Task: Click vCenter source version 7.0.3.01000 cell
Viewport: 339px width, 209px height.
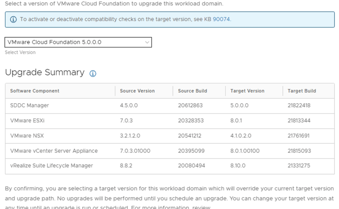Action: (x=135, y=151)
